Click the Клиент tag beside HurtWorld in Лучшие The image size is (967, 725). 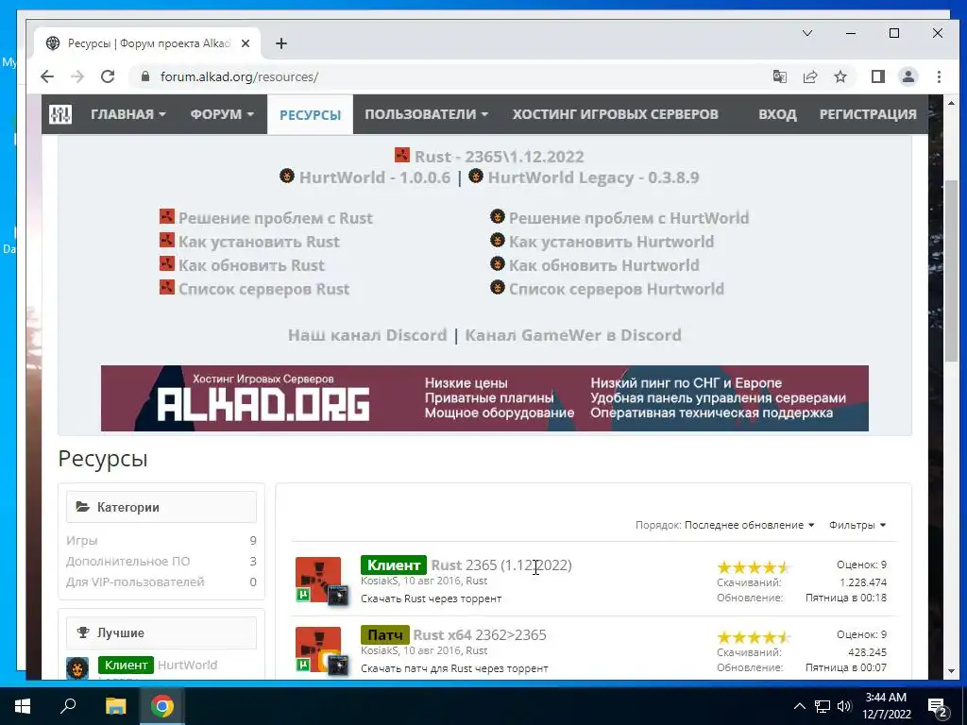(126, 666)
